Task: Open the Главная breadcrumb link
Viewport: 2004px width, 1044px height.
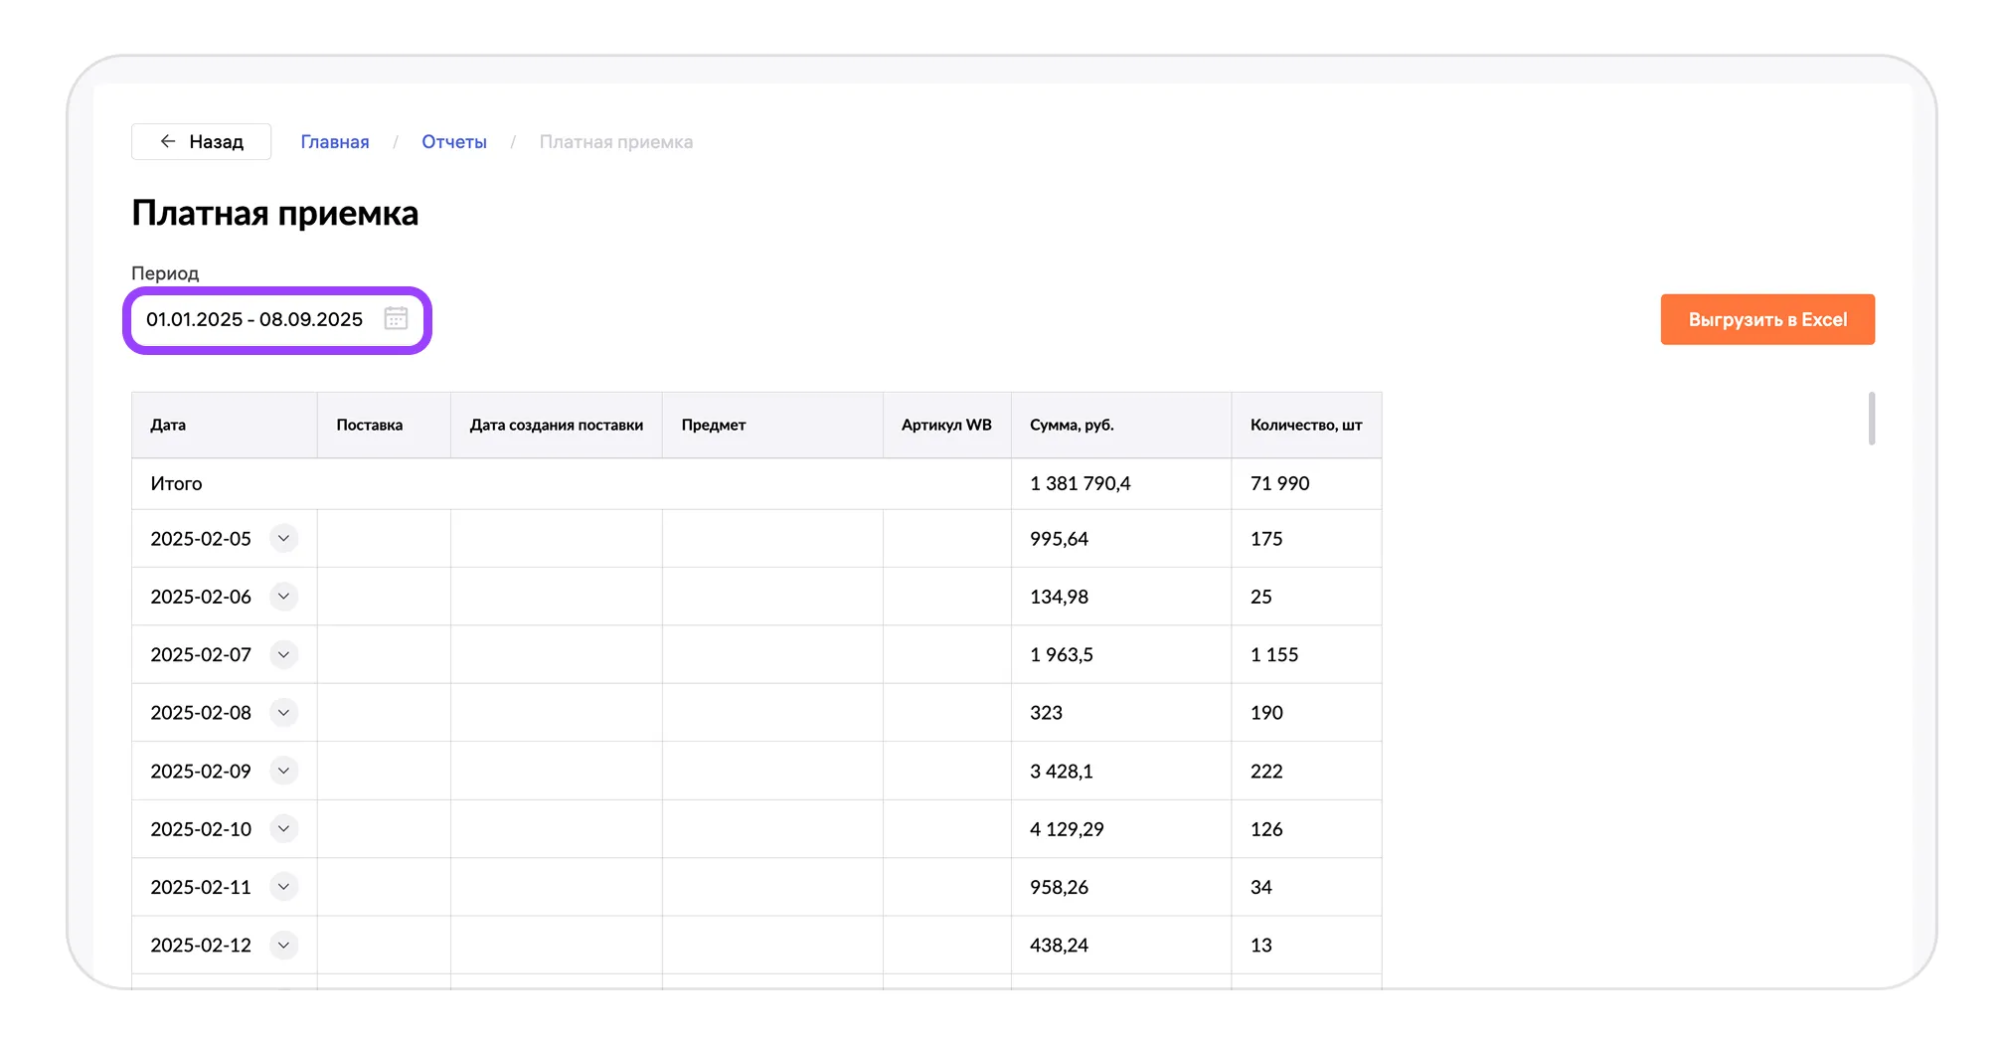Action: point(335,142)
